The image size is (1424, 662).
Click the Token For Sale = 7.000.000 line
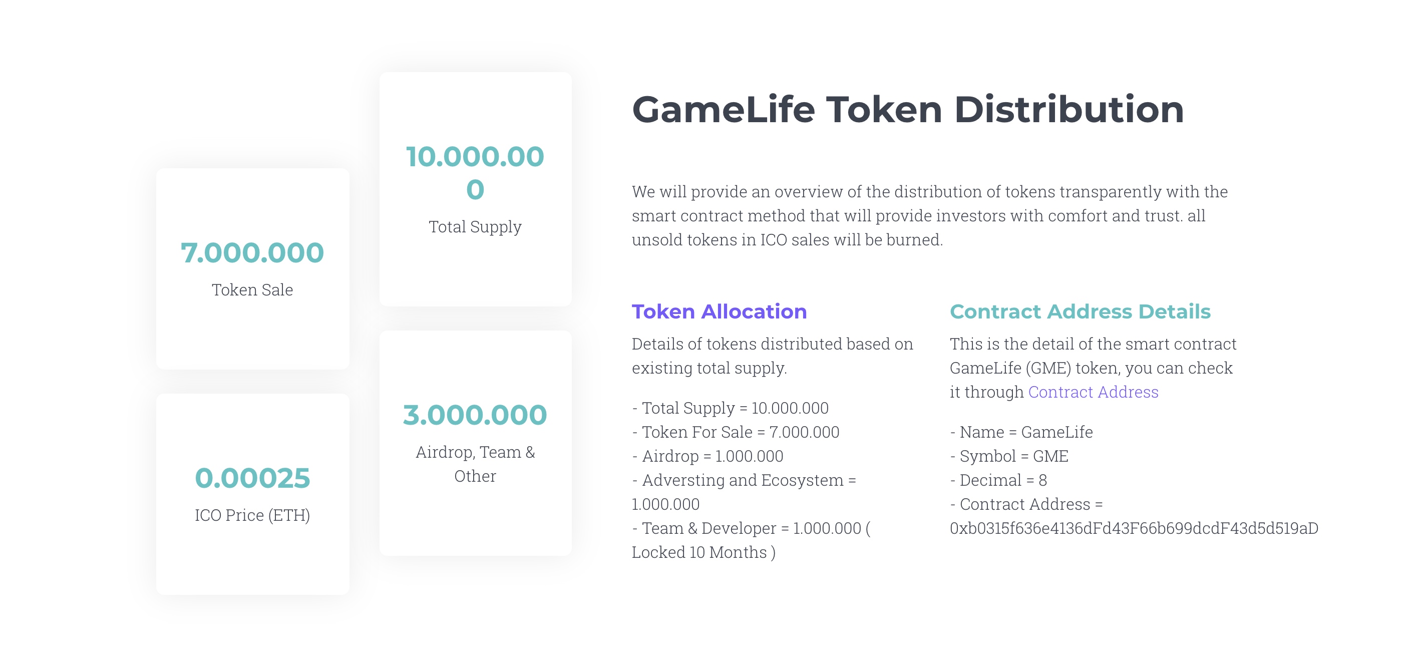tap(735, 432)
